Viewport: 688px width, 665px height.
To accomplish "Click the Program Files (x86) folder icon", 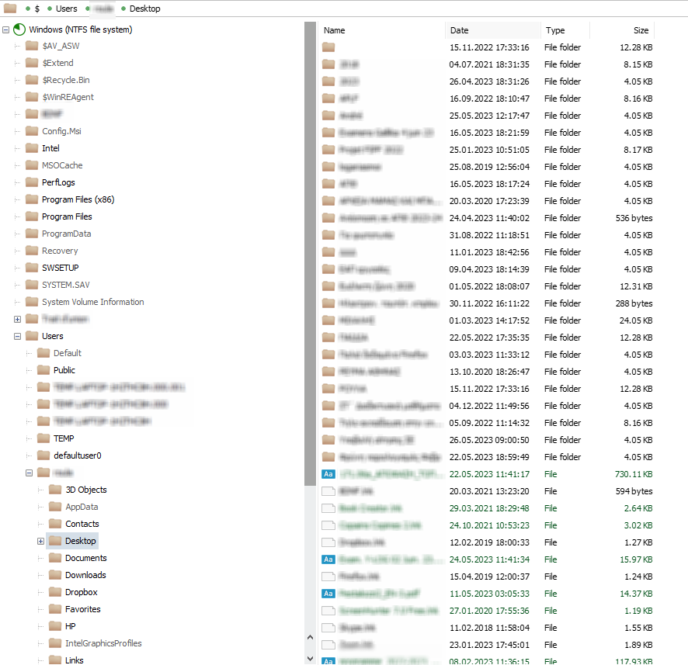I will [32, 199].
